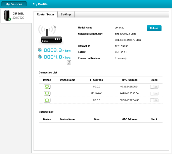Viewport: 172px width, 154px height.
Task: Click the device number 22817920
Action: coord(18,18)
